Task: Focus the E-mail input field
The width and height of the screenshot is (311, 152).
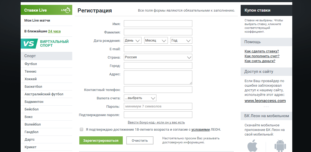Action: pos(158,49)
